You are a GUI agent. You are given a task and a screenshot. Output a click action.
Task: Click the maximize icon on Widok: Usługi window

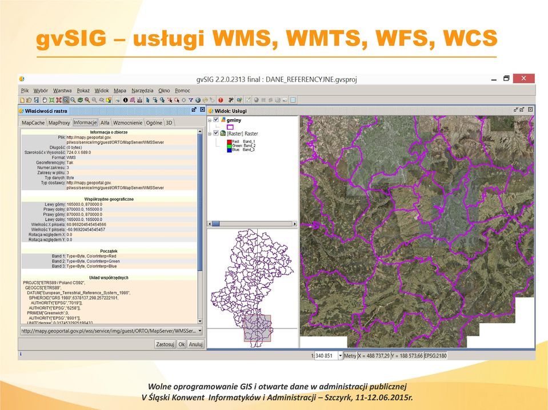pos(522,110)
